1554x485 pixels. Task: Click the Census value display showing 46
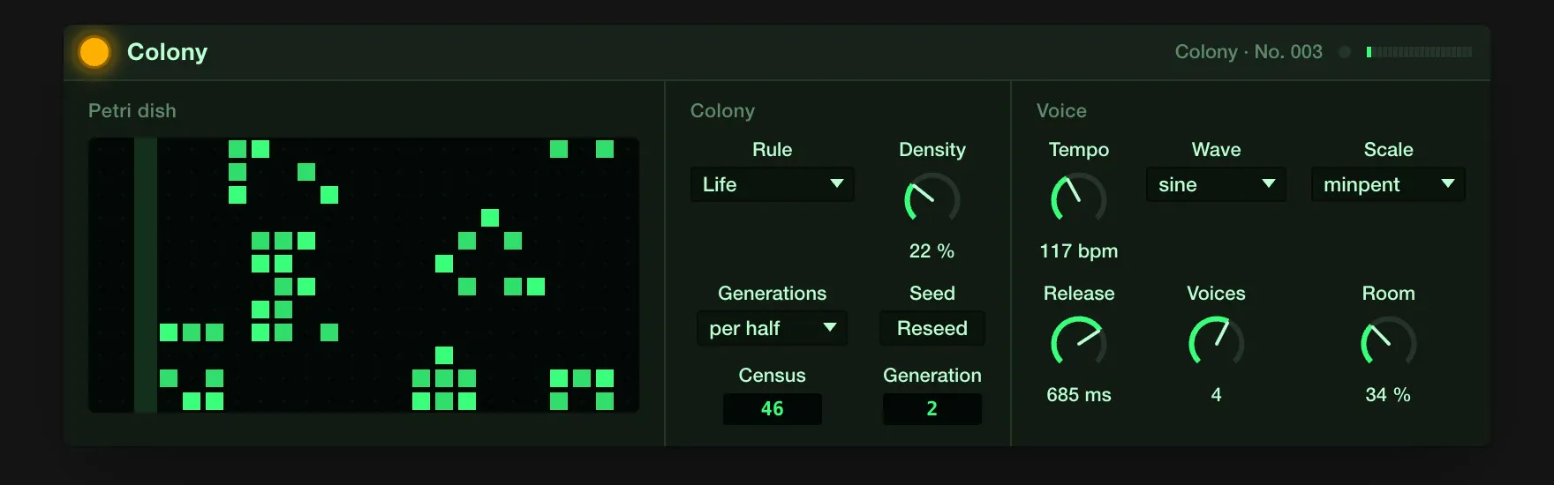pyautogui.click(x=773, y=409)
